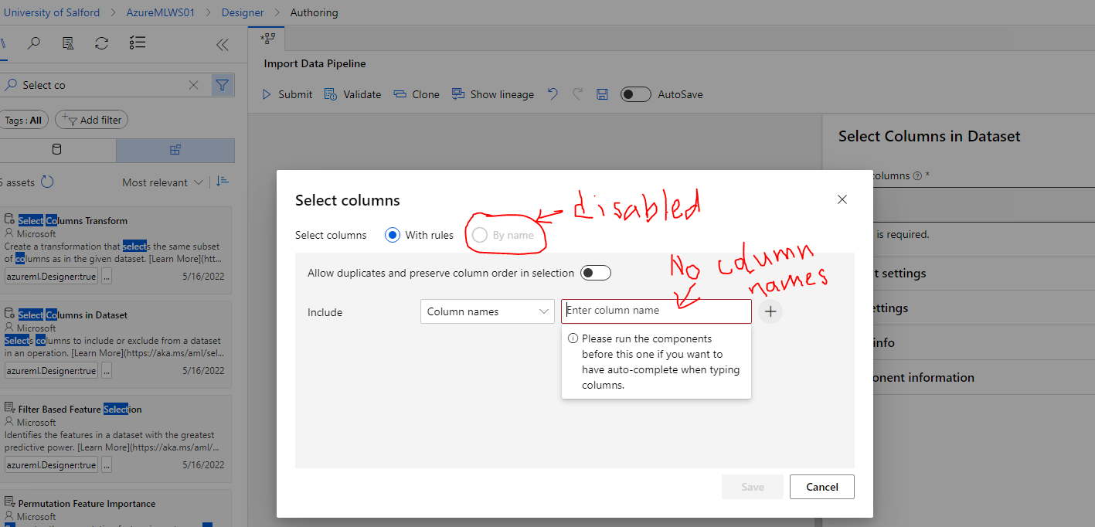Click the disabled Save button
The height and width of the screenshot is (527, 1095).
[753, 487]
